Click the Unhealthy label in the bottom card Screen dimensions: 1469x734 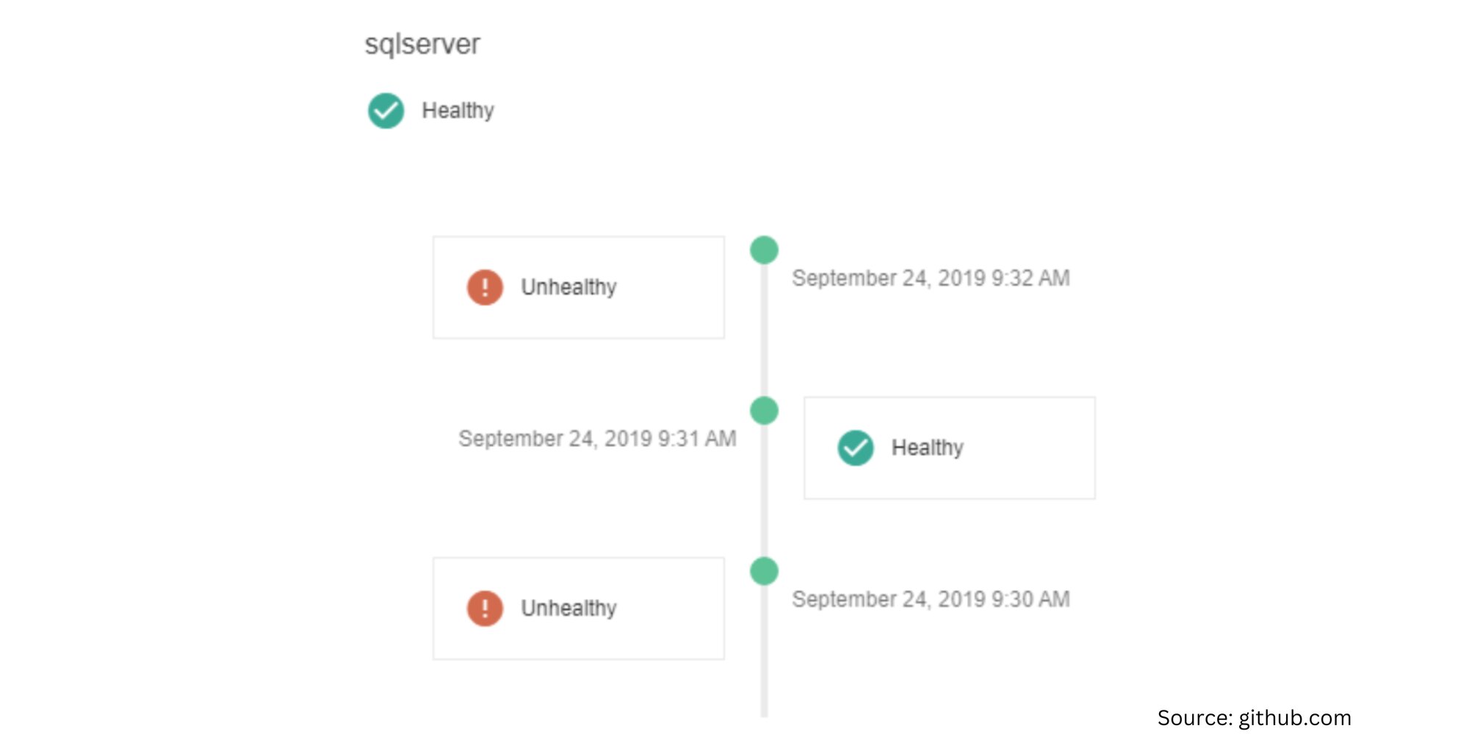point(569,608)
